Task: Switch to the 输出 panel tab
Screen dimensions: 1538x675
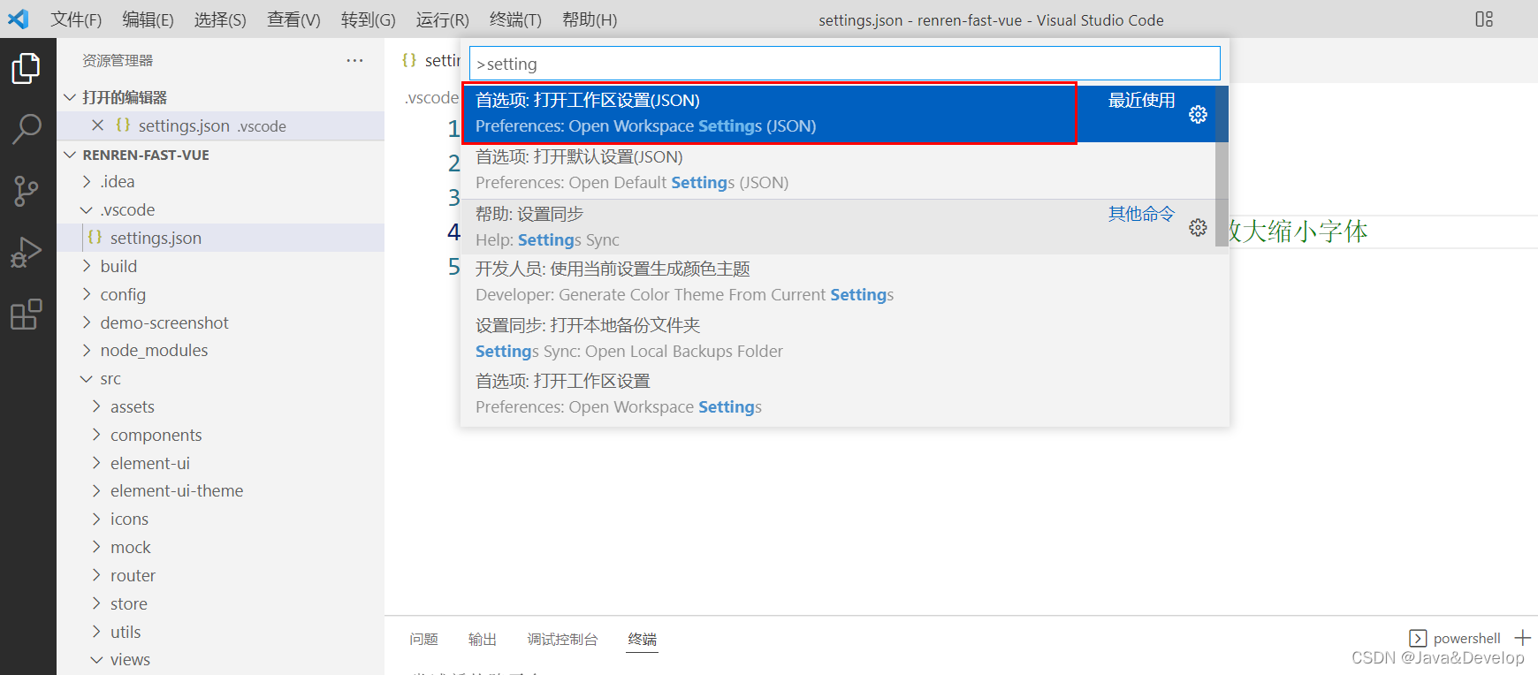Action: [482, 639]
